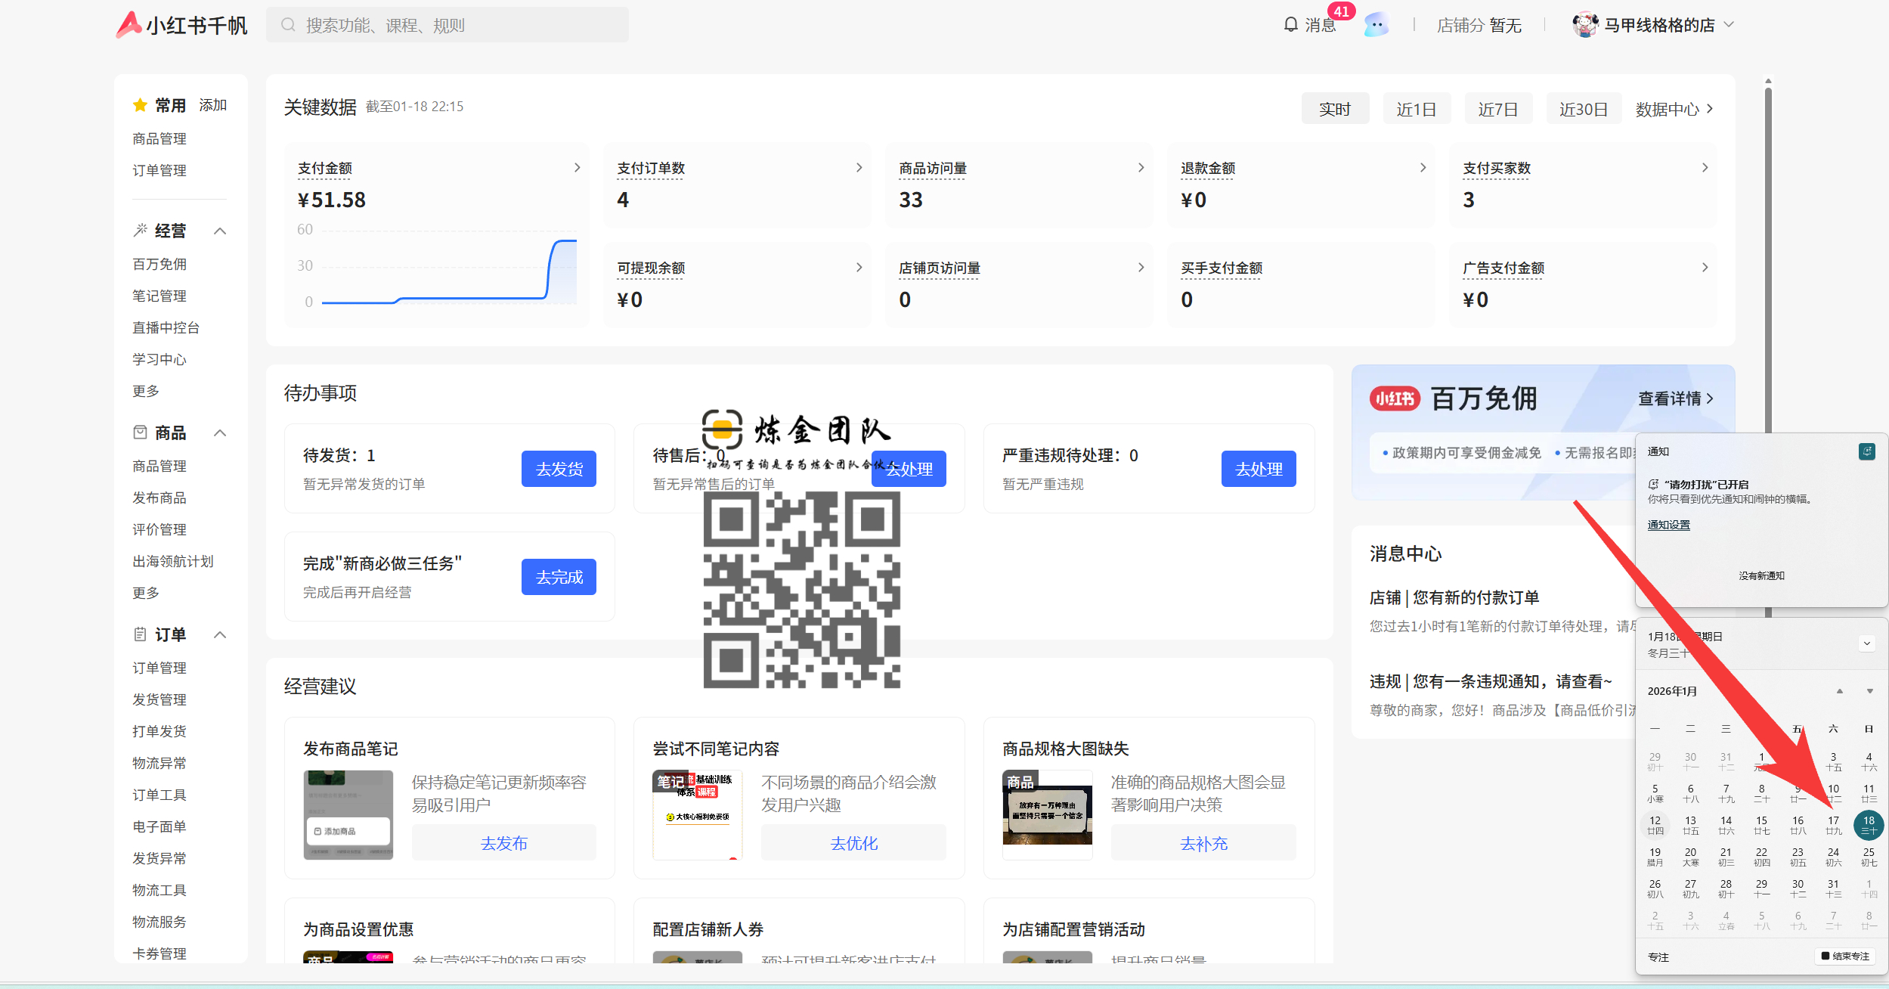Open 学习中心 from the sidebar

(159, 359)
